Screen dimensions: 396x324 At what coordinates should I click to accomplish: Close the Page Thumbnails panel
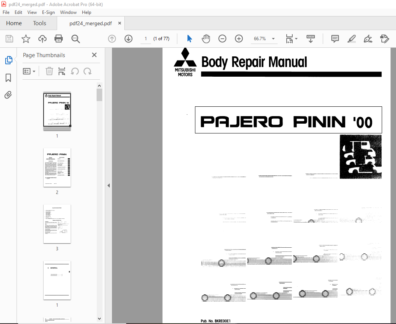tap(94, 55)
